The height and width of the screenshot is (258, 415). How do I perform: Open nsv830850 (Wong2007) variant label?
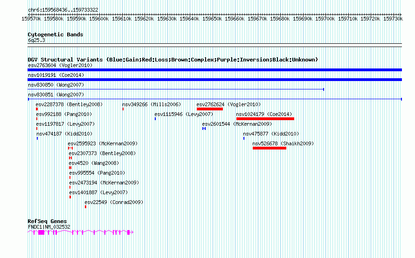click(x=56, y=85)
